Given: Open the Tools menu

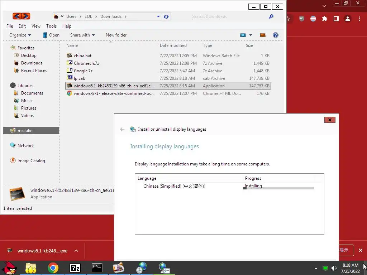Looking at the screenshot, I should [51, 26].
